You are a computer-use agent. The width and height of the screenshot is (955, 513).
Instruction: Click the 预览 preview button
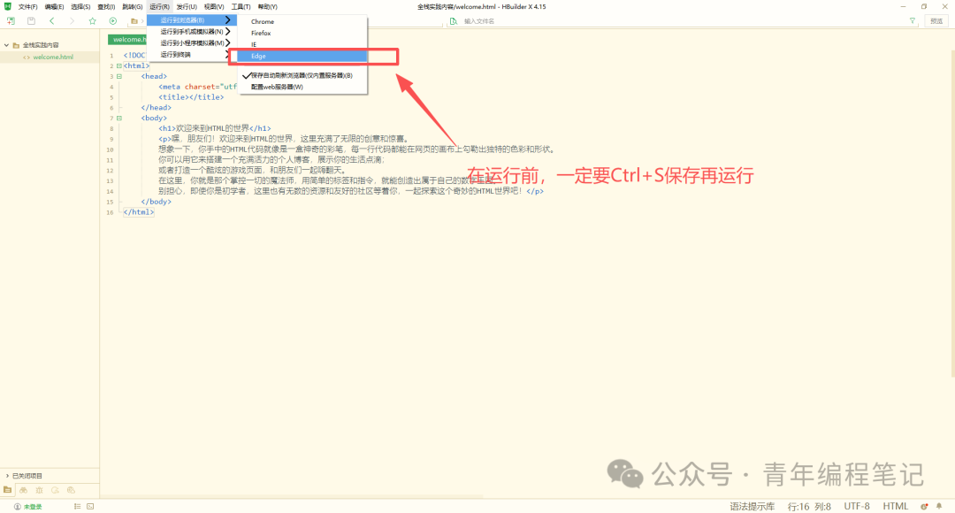click(x=936, y=20)
